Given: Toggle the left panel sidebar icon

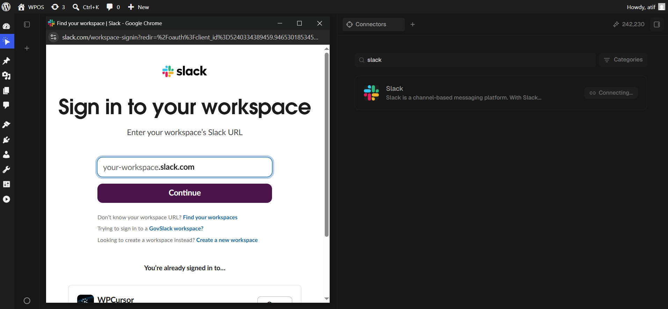Looking at the screenshot, I should point(27,24).
